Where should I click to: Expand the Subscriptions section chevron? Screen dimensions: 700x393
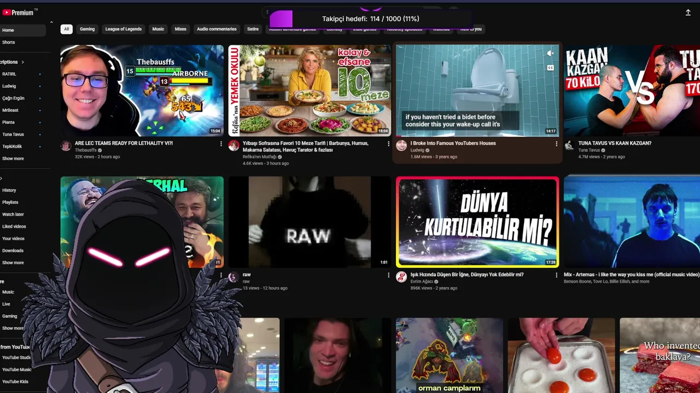(22, 62)
